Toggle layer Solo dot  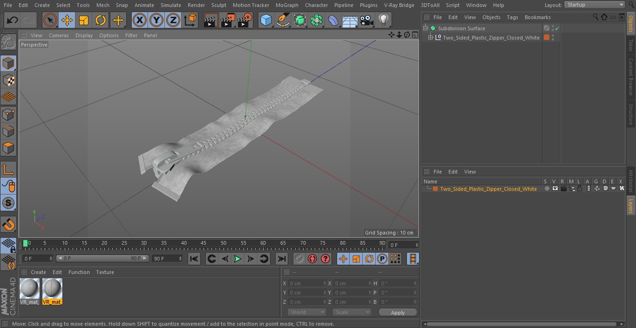coord(547,189)
